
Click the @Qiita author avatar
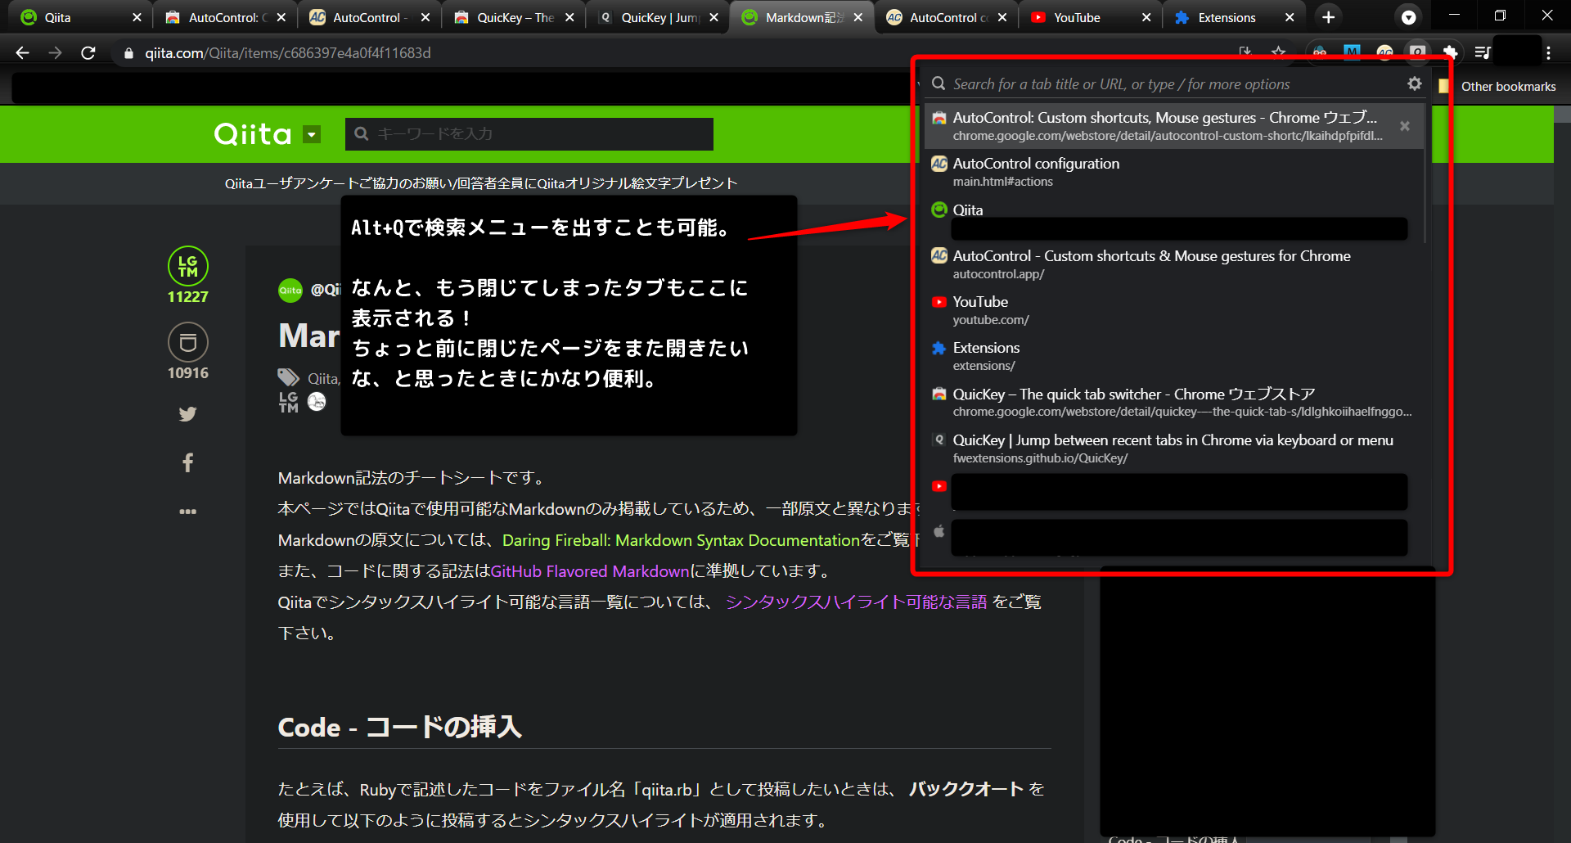[290, 290]
